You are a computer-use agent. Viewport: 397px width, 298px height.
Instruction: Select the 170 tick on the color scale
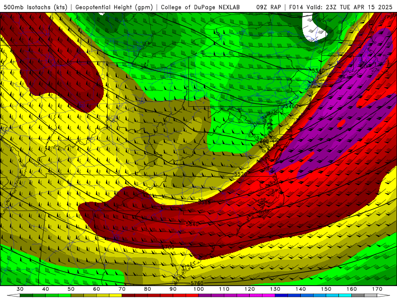[377, 289]
